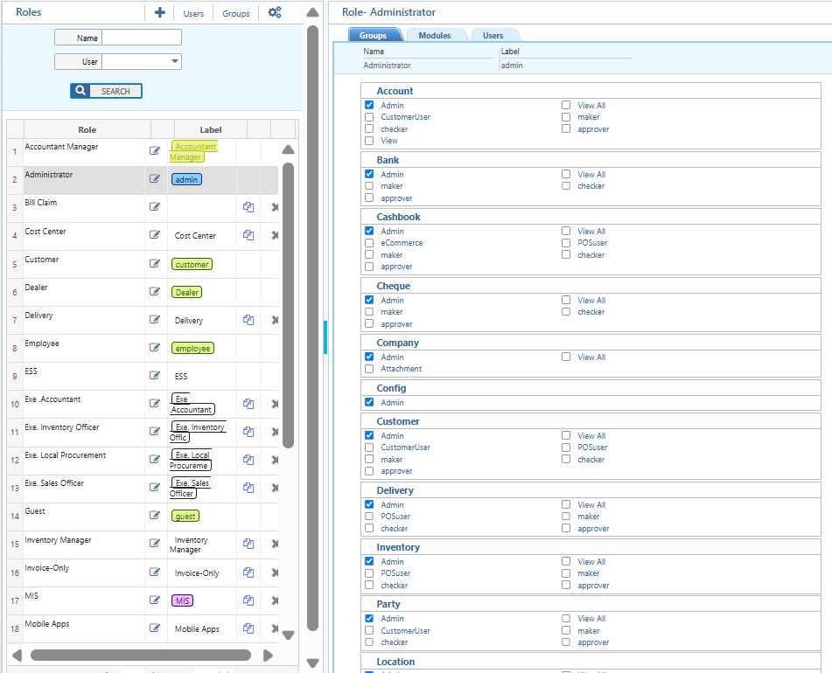
Task: Click edit icon for Accountant Manager role
Action: point(155,151)
